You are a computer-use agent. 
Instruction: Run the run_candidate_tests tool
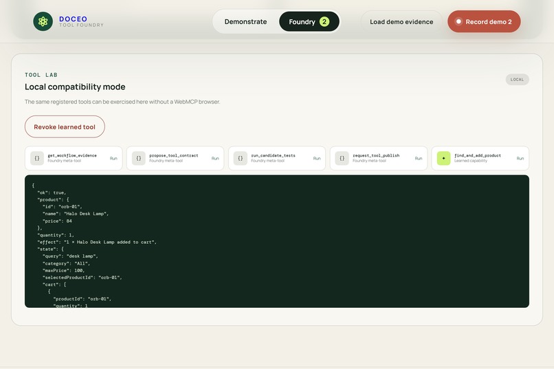pyautogui.click(x=317, y=158)
